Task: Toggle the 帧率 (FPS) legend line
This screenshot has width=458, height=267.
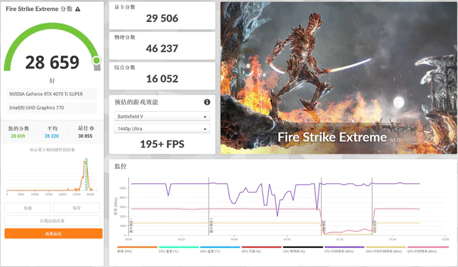Action: tap(137, 249)
